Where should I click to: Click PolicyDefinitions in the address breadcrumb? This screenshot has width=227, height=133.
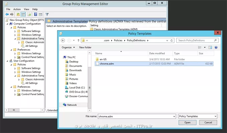[x=136, y=41]
